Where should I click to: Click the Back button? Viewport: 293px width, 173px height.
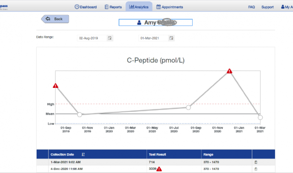55,19
